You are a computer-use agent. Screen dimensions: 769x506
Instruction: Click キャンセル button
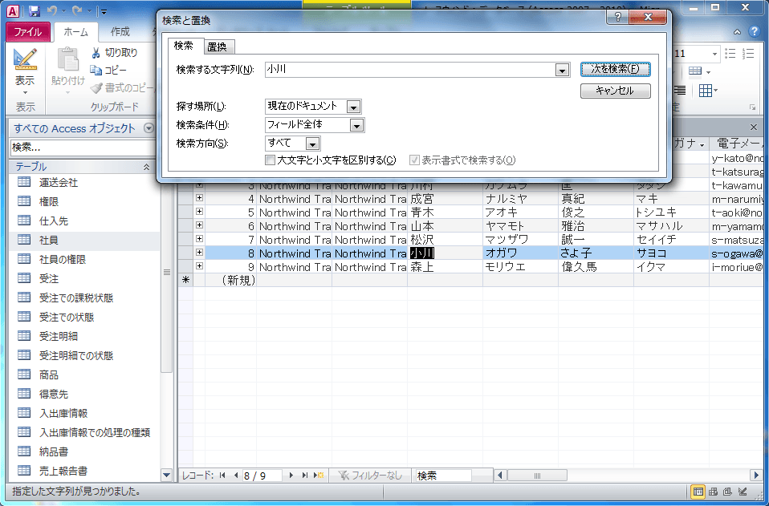pos(616,91)
